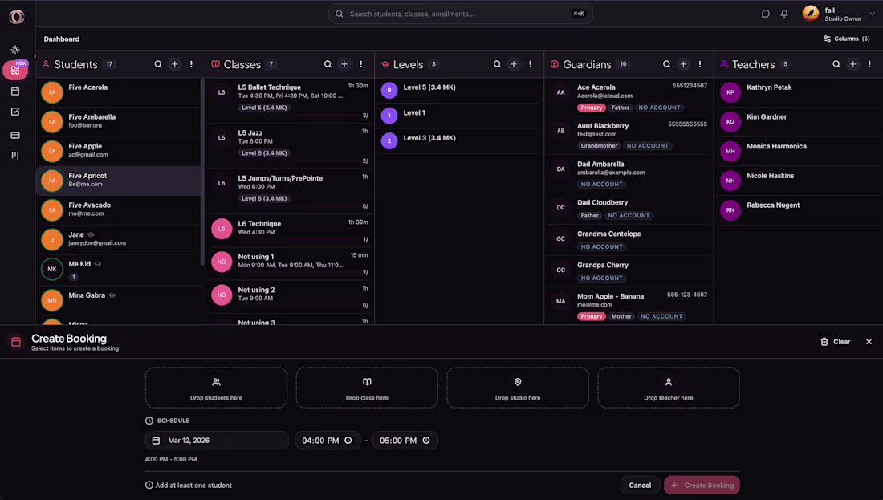
Task: Search within the Levels column
Action: point(497,64)
